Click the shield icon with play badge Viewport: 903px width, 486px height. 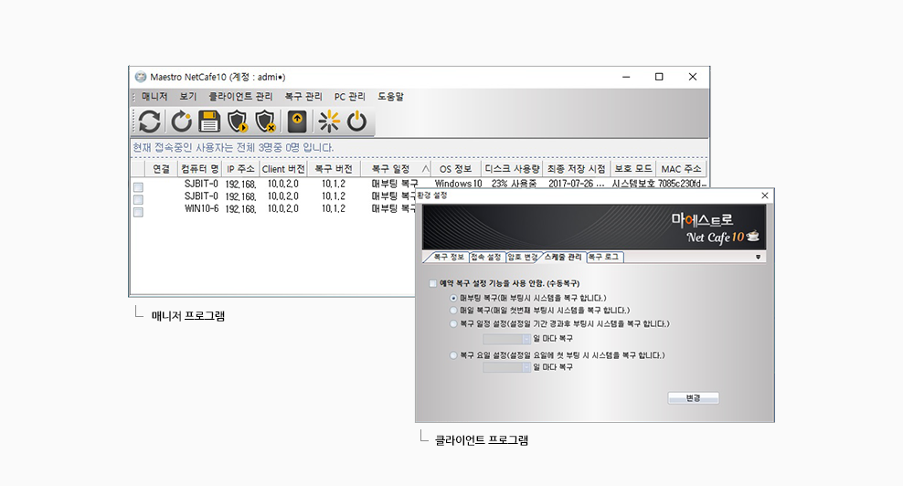pos(238,121)
